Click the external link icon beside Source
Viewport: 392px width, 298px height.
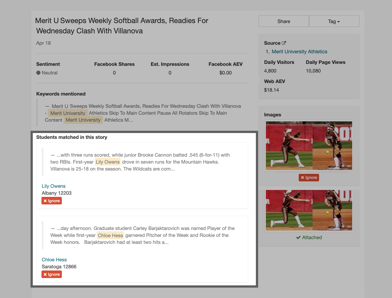[284, 43]
